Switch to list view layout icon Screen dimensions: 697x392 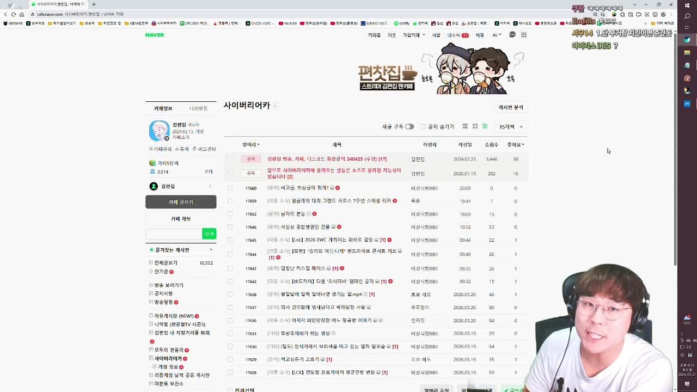coord(485,126)
